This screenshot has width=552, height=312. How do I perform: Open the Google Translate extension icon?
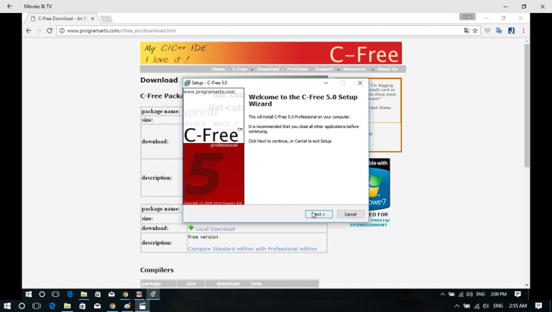pos(500,31)
